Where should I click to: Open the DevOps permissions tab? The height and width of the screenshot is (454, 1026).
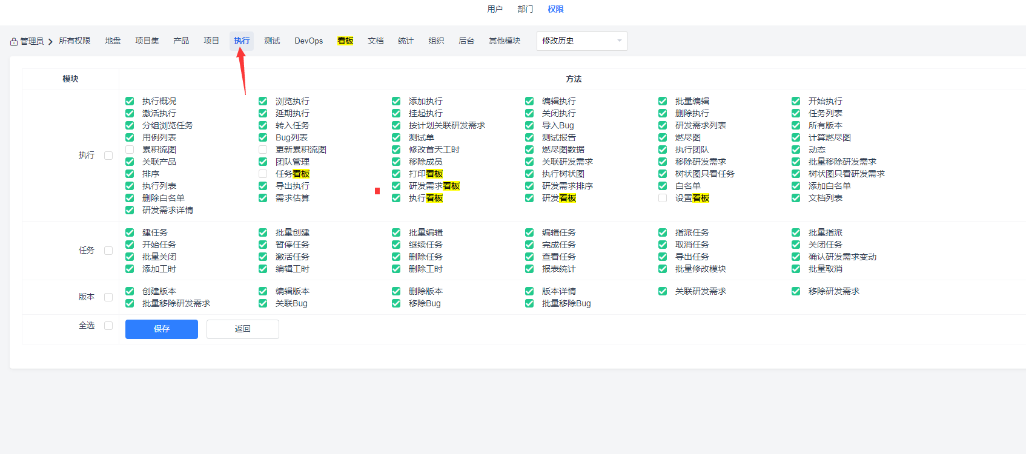point(308,41)
